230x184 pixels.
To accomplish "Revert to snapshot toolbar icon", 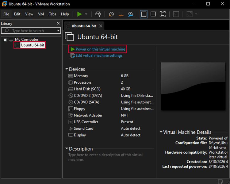I will (x=121, y=14).
